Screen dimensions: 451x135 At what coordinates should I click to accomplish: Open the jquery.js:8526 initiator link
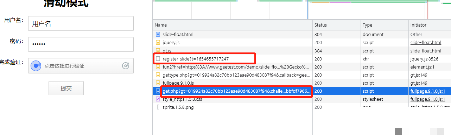[x=424, y=59]
